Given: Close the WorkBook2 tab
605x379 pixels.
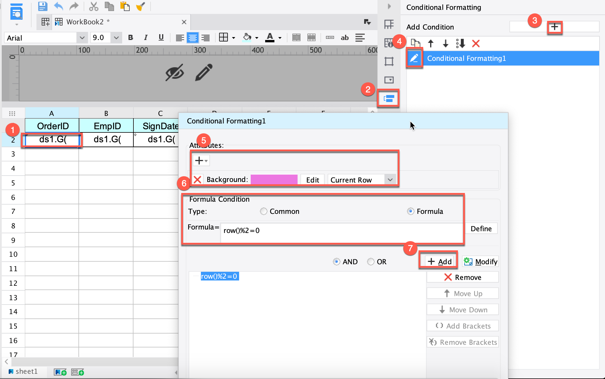Looking at the screenshot, I should pos(184,22).
